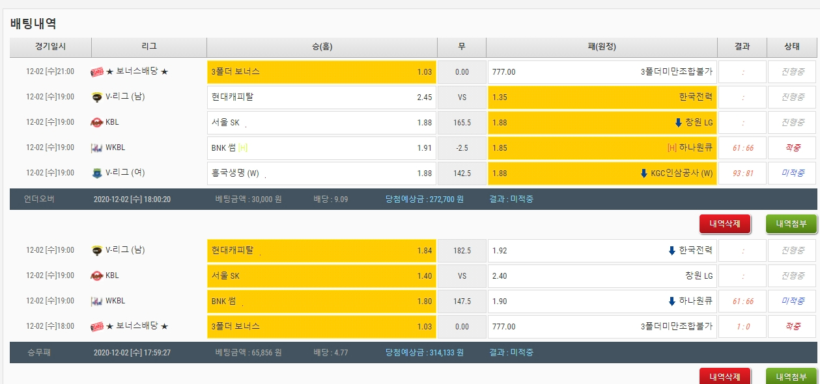This screenshot has height=384, width=820.
Task: Click 내역삭제 button under the 언더오버 slip
Action: point(725,224)
